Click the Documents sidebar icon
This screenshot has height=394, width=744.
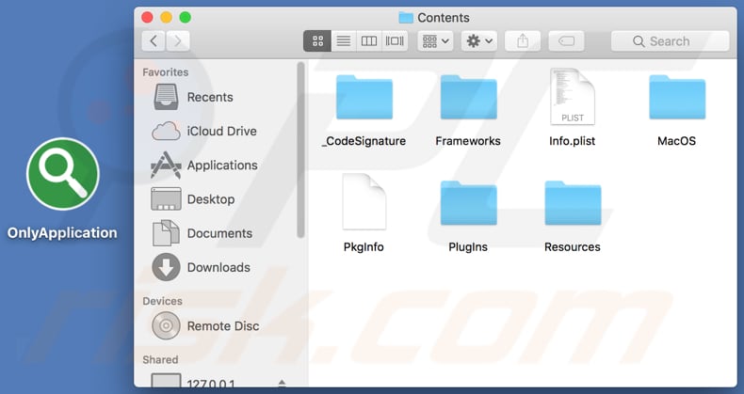click(166, 233)
